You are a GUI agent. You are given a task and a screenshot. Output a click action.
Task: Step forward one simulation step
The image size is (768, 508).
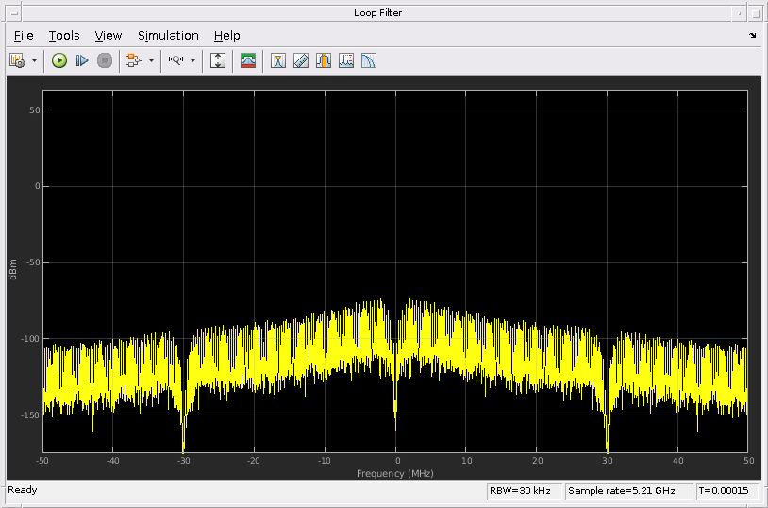pos(82,60)
